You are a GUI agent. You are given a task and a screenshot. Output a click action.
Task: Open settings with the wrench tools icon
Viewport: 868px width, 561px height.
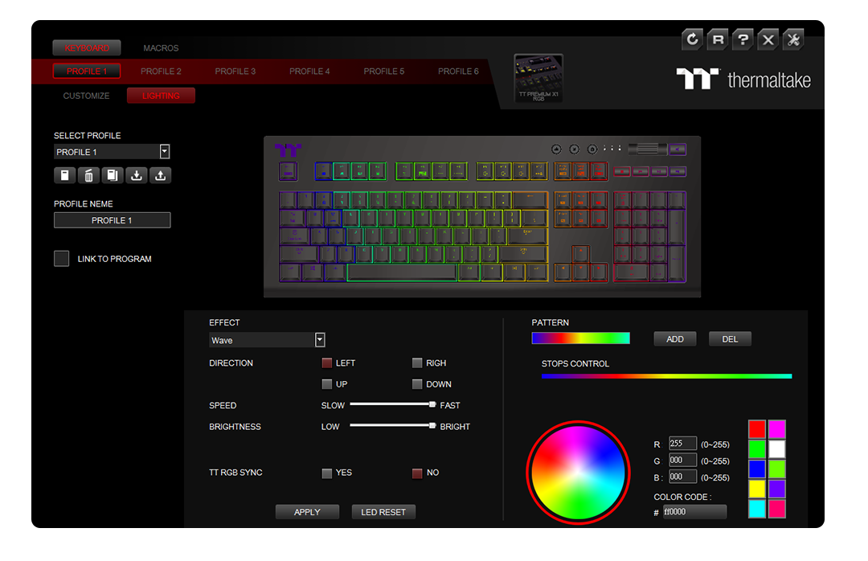coord(793,39)
